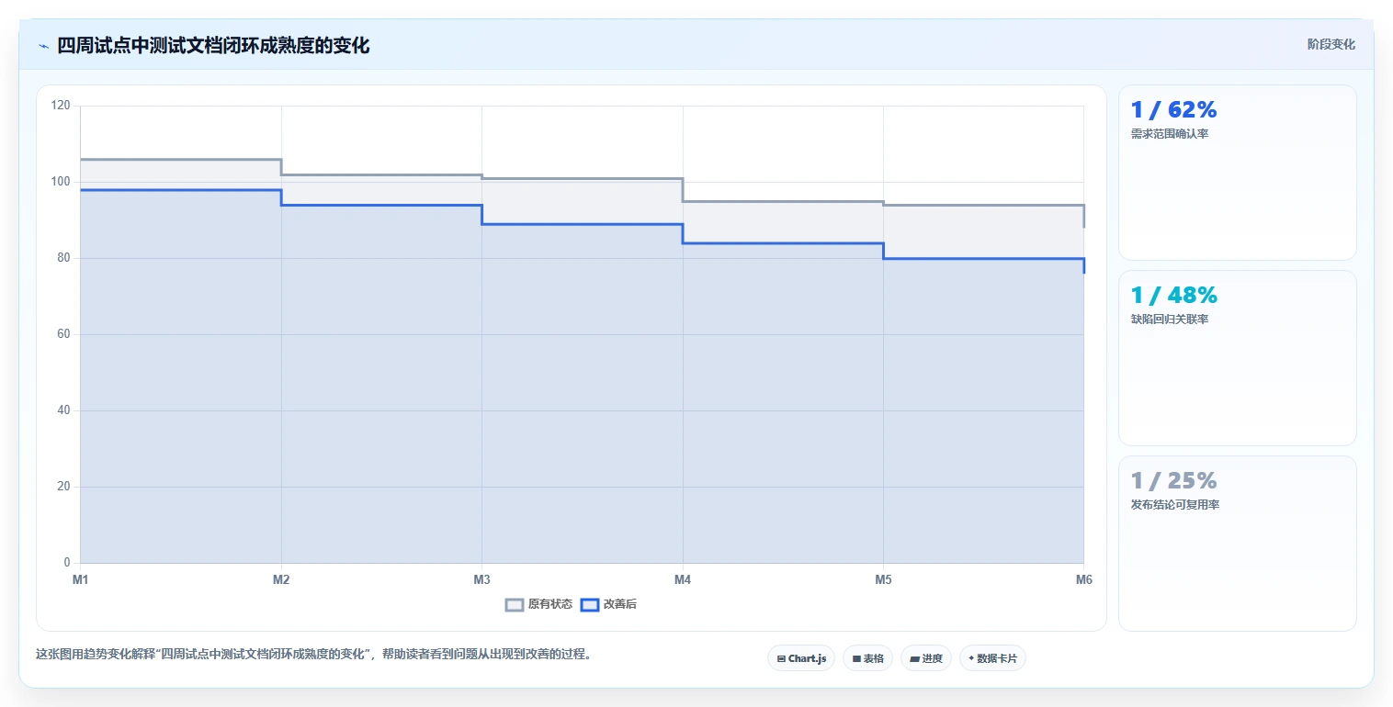Image resolution: width=1393 pixels, height=707 pixels.
Task: Click the Chart.js tag button
Action: [x=801, y=658]
